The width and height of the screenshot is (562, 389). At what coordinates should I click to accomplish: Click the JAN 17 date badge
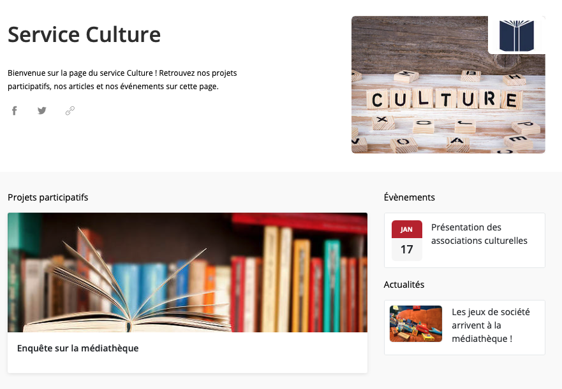click(x=407, y=241)
